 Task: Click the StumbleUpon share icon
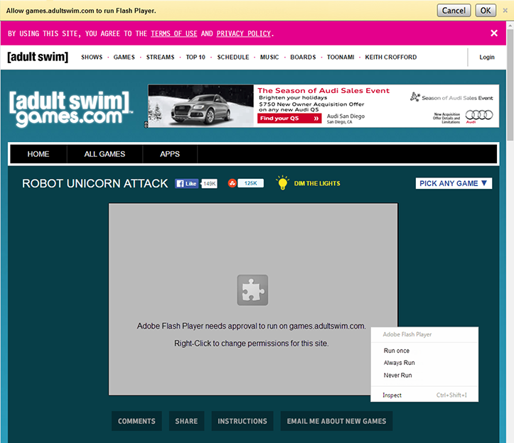click(x=232, y=183)
